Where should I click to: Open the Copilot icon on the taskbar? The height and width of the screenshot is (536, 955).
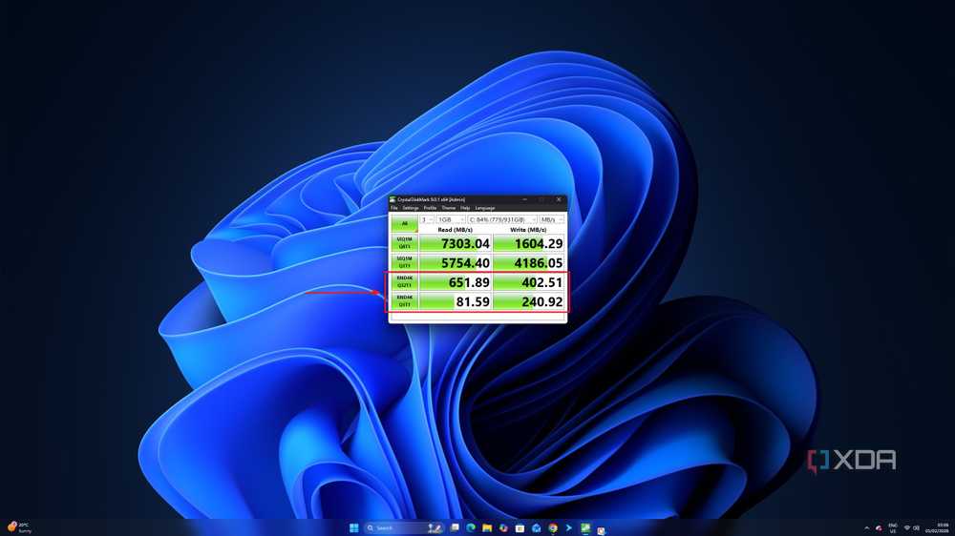pos(503,528)
